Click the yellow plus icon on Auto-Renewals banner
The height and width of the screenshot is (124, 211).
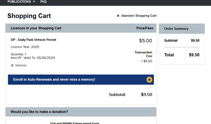[x=149, y=80]
